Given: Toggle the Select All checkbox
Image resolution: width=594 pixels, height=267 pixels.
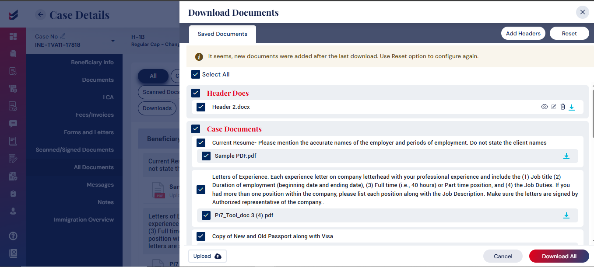Looking at the screenshot, I should [x=196, y=74].
